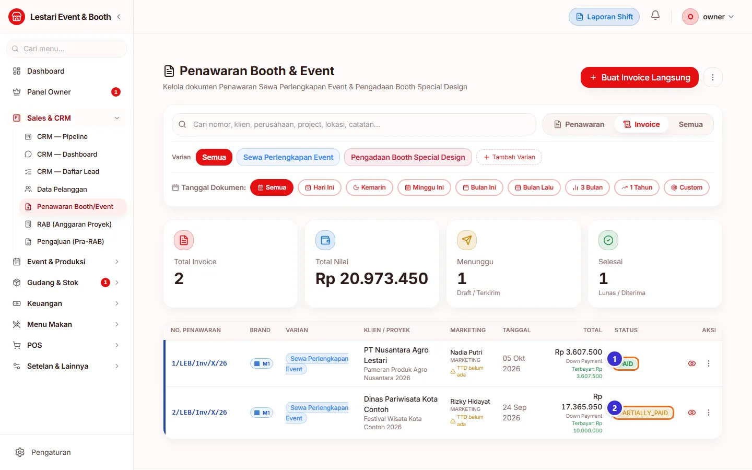Expand the Gudang & Stok menu
The image size is (752, 470).
tap(66, 283)
